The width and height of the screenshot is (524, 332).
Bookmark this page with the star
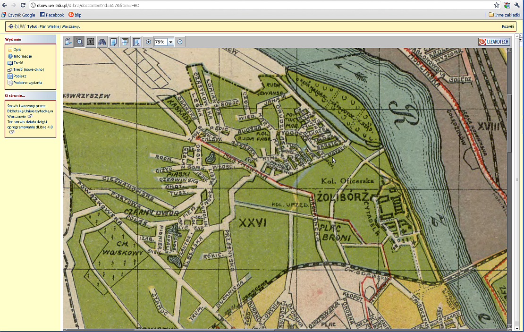(x=497, y=5)
